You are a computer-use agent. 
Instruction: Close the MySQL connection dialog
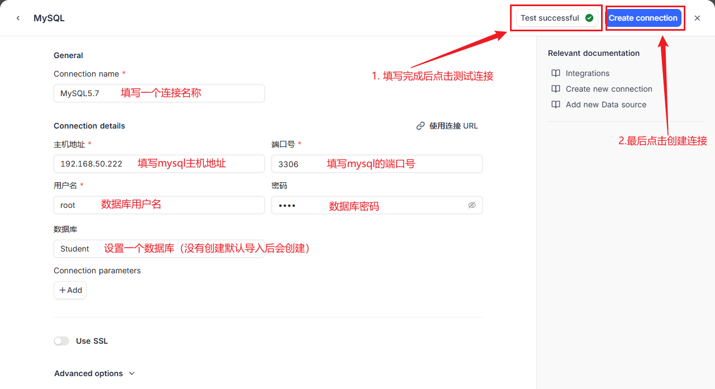point(697,18)
